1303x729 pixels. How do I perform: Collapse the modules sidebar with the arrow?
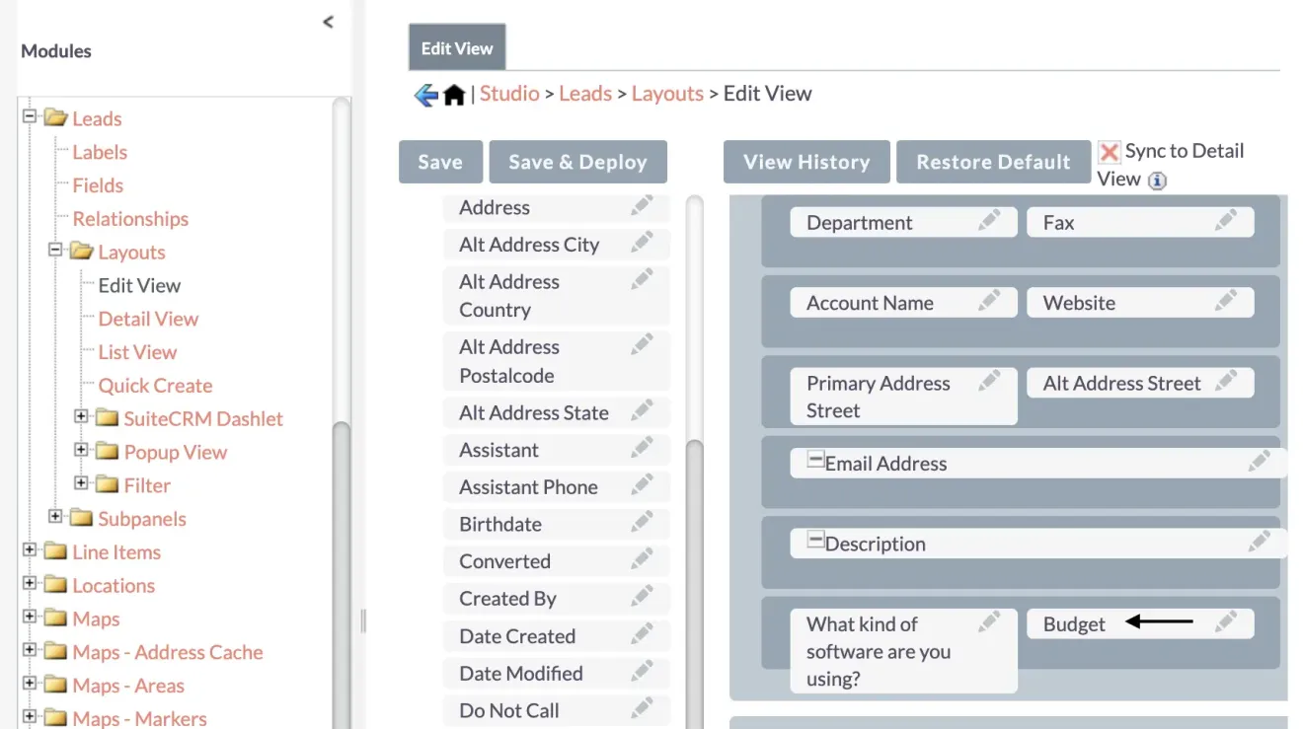[329, 22]
